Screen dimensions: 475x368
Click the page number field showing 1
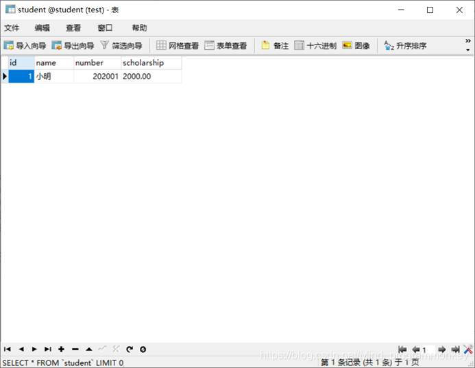tap(428, 350)
